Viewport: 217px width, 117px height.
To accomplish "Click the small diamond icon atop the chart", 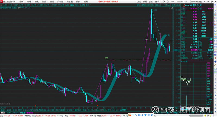I will 169,8.
